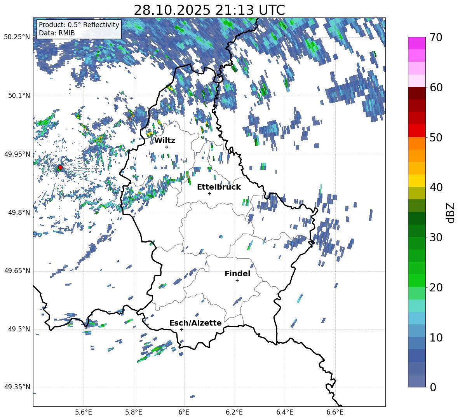The width and height of the screenshot is (460, 420).
Task: Pick the orange swatch just below 50
Action: tap(416, 143)
